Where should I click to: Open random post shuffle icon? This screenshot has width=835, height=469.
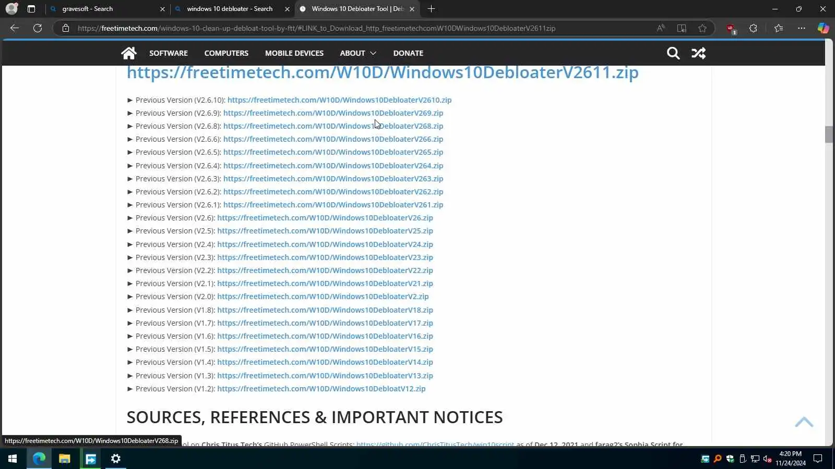(x=698, y=53)
